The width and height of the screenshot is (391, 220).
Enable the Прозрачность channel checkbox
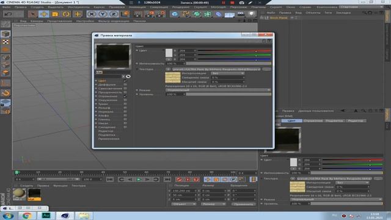click(x=125, y=92)
